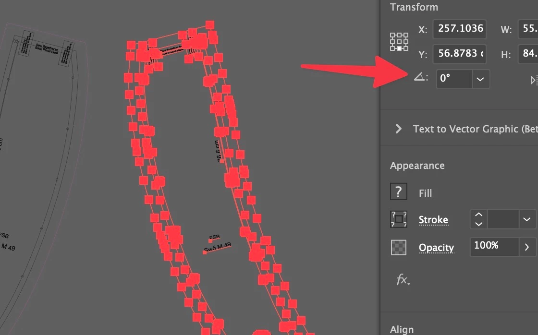
Task: Open the Opacity panel link
Action: coord(437,248)
